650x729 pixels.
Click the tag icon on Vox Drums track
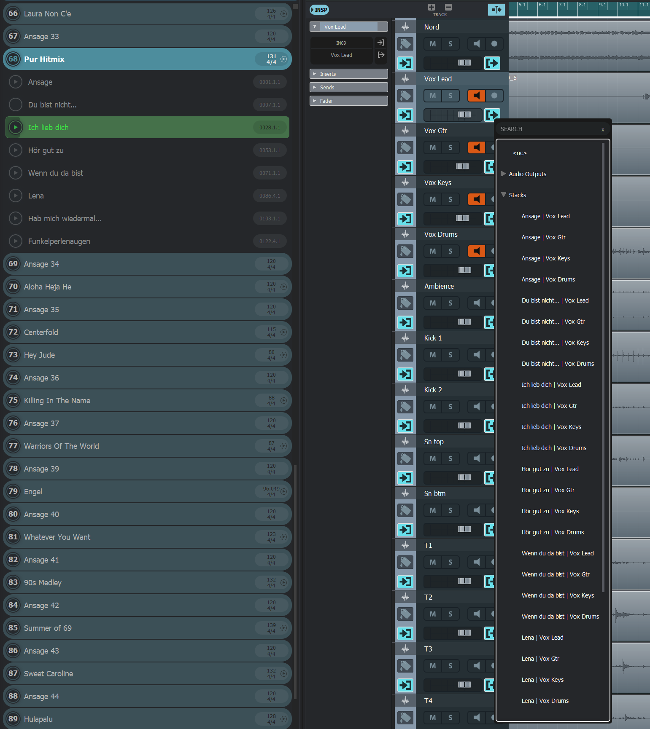tap(405, 251)
